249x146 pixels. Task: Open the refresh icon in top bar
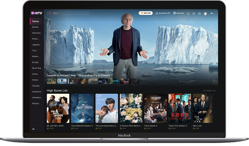[188, 14]
